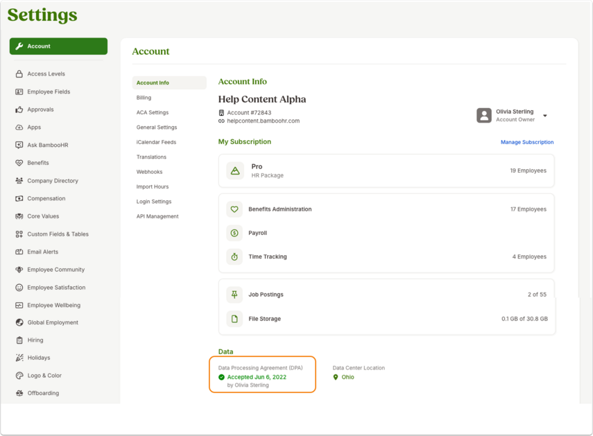Click the Job Postings pin icon
593x436 pixels.
pyautogui.click(x=234, y=295)
